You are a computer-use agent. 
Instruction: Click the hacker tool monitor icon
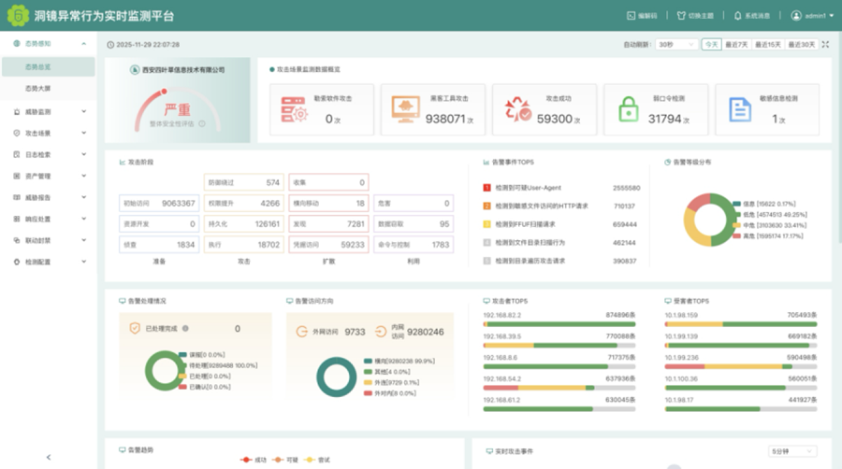tap(405, 109)
